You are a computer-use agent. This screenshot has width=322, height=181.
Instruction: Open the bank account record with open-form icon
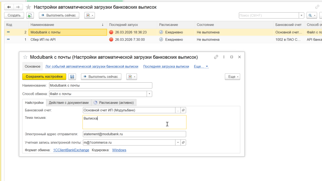[183, 110]
